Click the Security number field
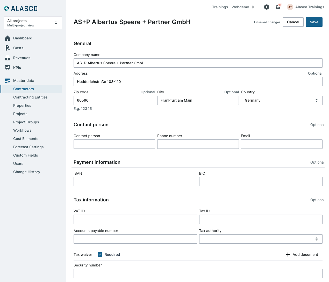This screenshot has width=329, height=282. [x=198, y=273]
